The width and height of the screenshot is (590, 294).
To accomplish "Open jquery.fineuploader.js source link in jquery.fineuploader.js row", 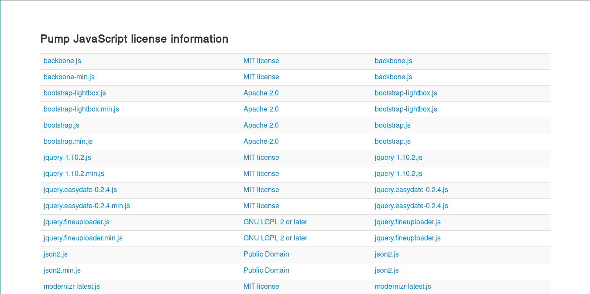I will [x=408, y=222].
